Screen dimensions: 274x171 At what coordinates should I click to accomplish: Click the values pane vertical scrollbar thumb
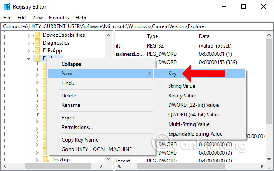[x=269, y=82]
